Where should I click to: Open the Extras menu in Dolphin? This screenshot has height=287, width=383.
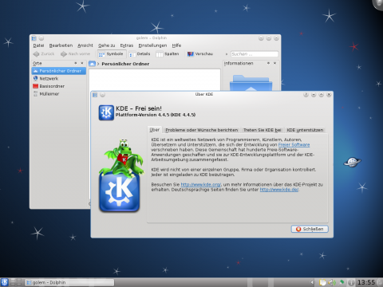tap(127, 45)
